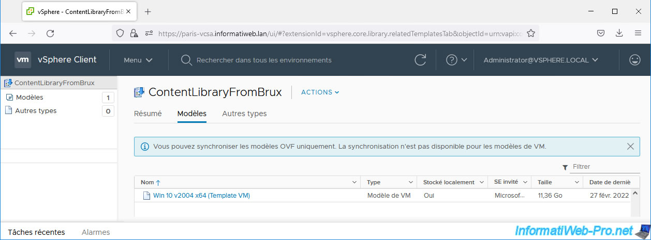The height and width of the screenshot is (240, 651).
Task: Sort by the SE invité column
Action: point(506,182)
